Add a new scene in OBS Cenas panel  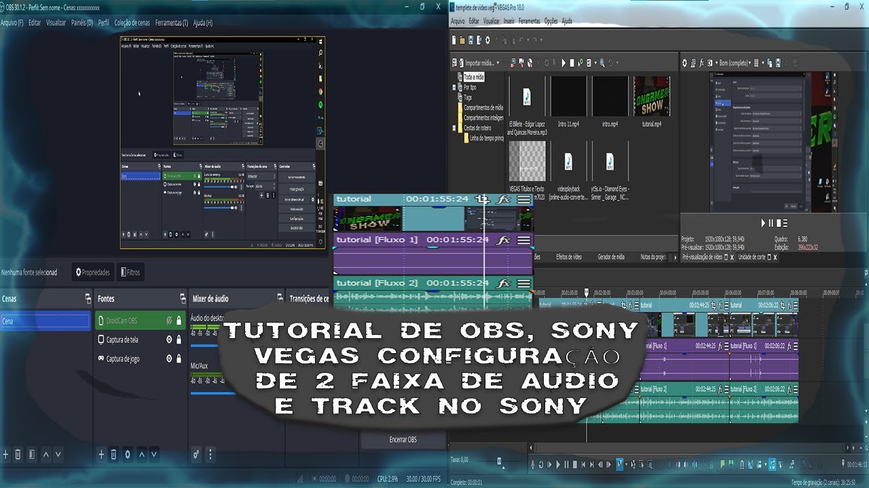[5, 455]
